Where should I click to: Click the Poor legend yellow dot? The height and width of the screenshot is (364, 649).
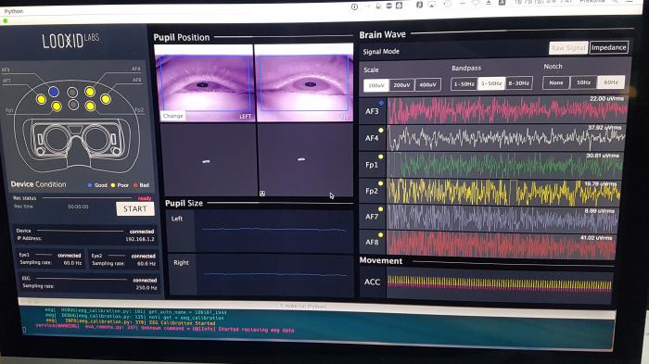point(113,185)
